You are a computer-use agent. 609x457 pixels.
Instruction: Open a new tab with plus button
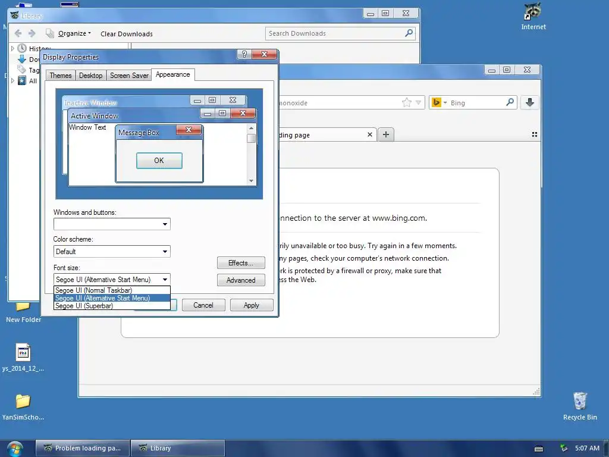tap(385, 134)
